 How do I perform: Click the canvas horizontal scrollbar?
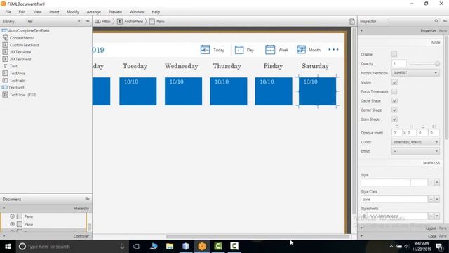(x=257, y=237)
